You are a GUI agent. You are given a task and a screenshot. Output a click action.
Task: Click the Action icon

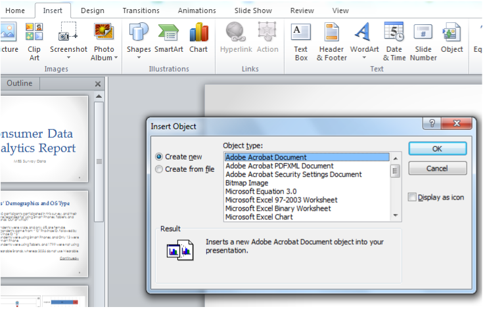[267, 31]
